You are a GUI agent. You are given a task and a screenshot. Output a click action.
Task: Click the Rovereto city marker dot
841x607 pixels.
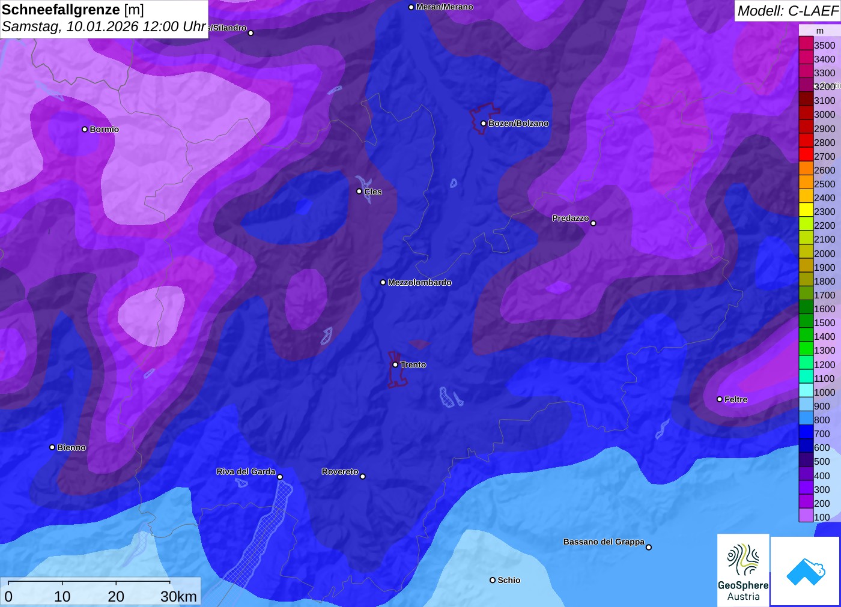(x=363, y=477)
